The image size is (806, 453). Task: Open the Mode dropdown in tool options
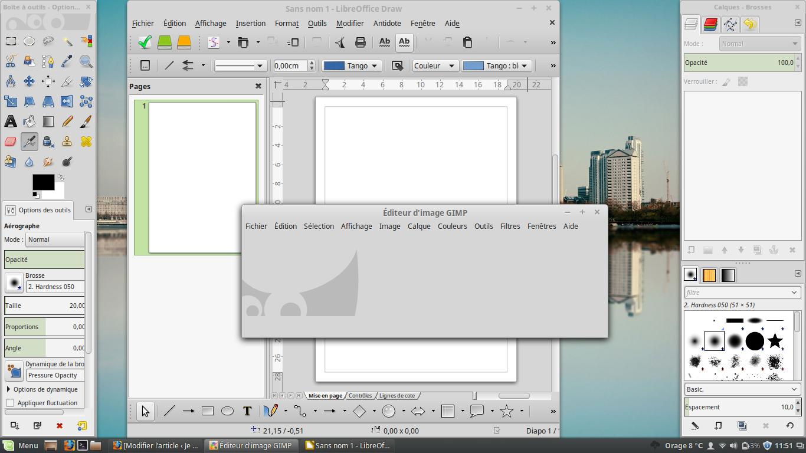tap(55, 239)
